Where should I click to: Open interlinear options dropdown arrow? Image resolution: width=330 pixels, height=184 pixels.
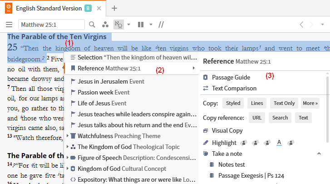(x=128, y=25)
